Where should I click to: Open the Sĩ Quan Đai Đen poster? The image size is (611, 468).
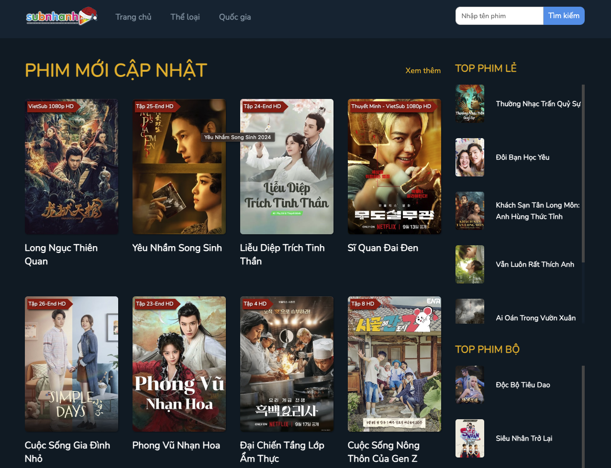394,167
